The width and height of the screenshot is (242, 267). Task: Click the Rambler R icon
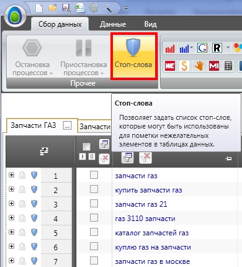[217, 48]
